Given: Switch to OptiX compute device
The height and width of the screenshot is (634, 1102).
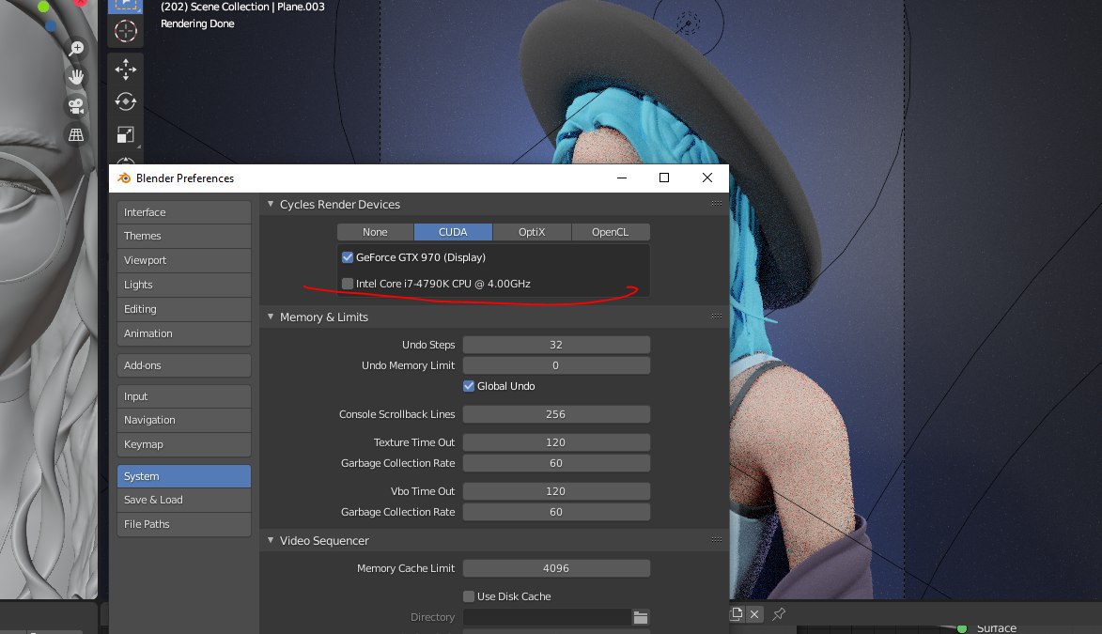Looking at the screenshot, I should [532, 232].
